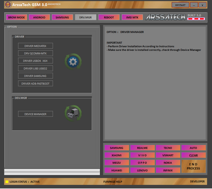Switch to the IMEI MTK tab
The height and width of the screenshot is (189, 212).
[132, 17]
